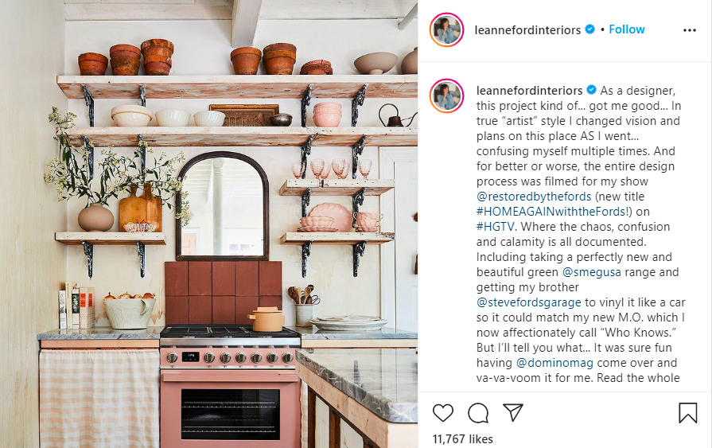The height and width of the screenshot is (448, 712).
Task: Click the verified badge beside the caption username
Action: (591, 90)
